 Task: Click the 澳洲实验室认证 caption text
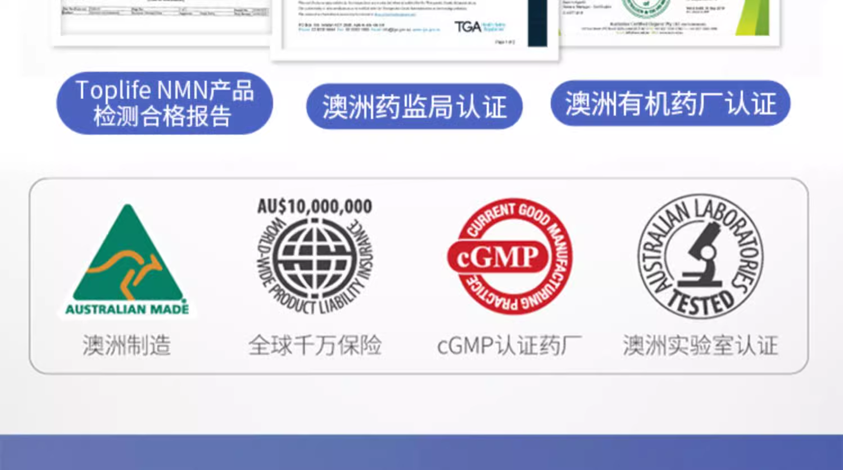pyautogui.click(x=700, y=345)
